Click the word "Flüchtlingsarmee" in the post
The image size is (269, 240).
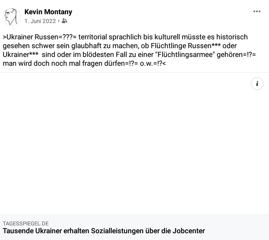[x=186, y=55]
